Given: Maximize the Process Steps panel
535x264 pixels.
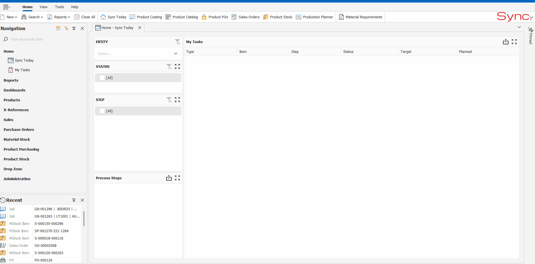Looking at the screenshot, I should click(x=177, y=178).
